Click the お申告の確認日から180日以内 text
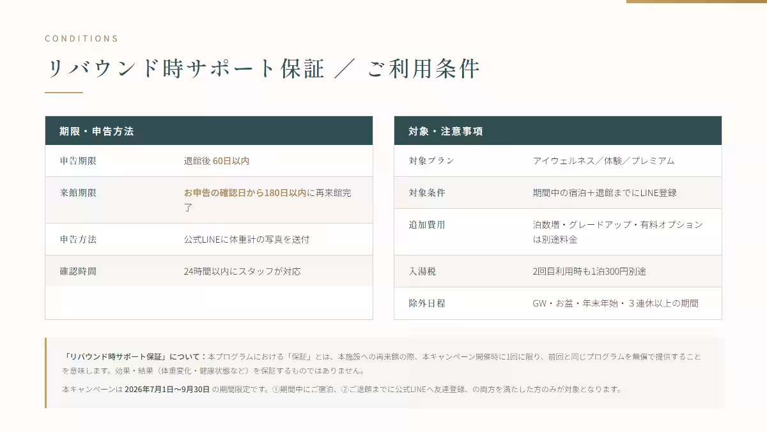Image resolution: width=767 pixels, height=433 pixels. click(x=245, y=192)
